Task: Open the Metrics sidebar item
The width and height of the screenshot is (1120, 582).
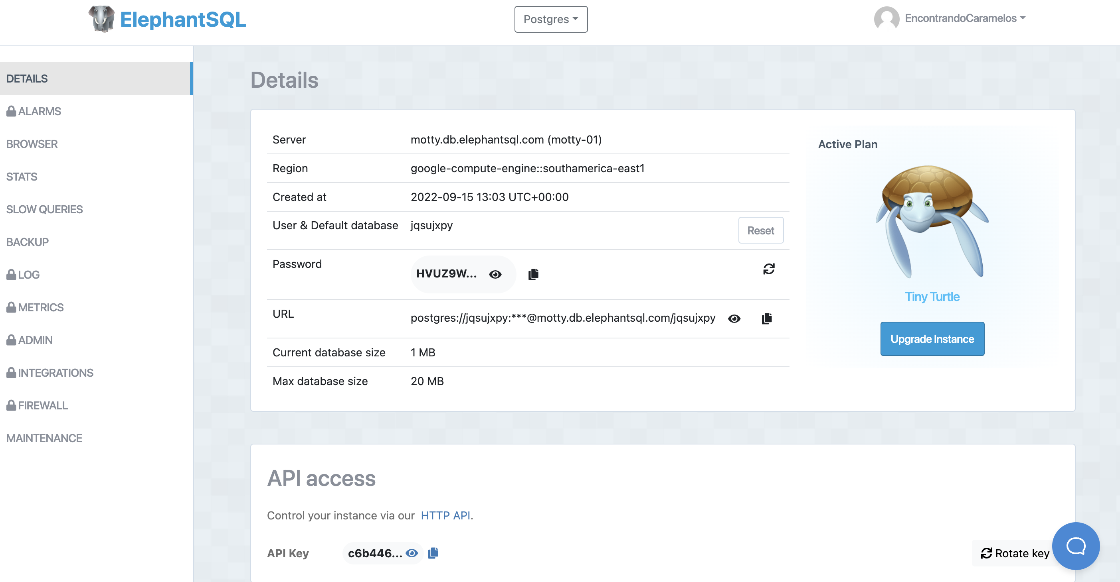Action: (x=41, y=307)
